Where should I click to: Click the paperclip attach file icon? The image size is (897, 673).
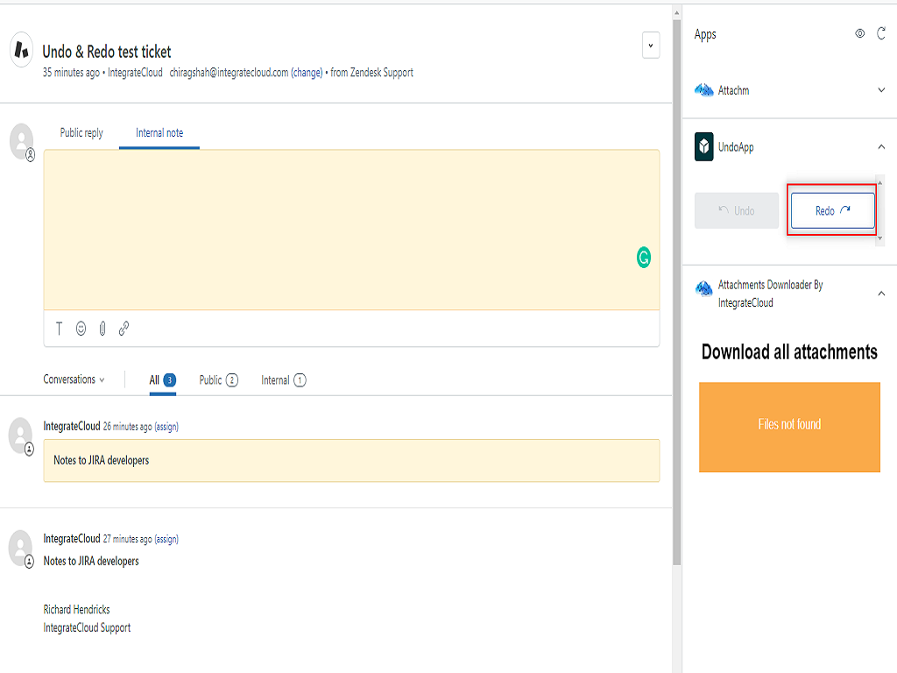tap(102, 329)
